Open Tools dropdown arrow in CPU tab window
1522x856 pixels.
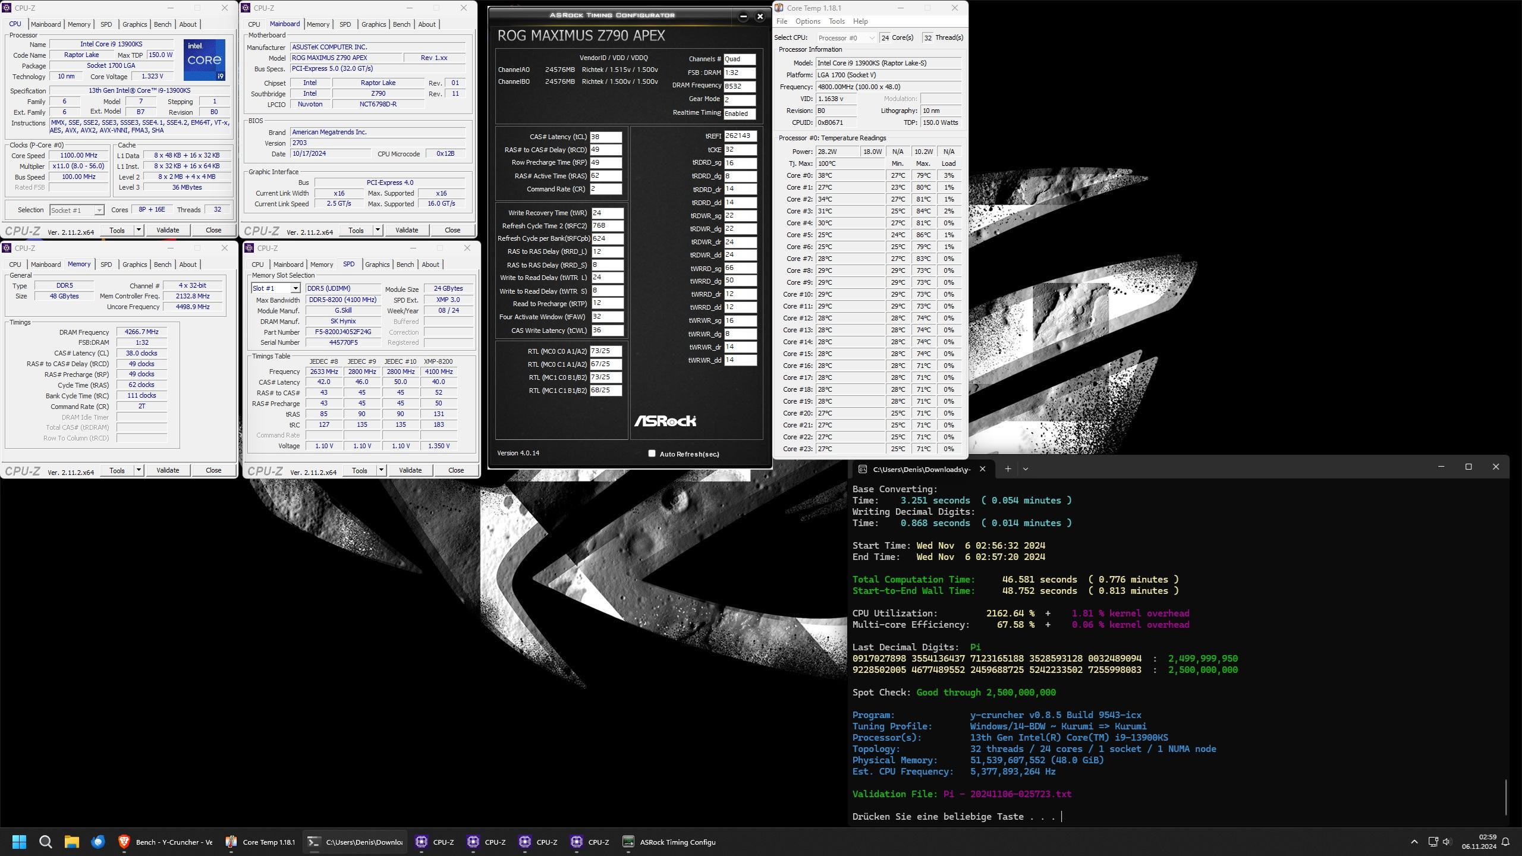pos(139,230)
